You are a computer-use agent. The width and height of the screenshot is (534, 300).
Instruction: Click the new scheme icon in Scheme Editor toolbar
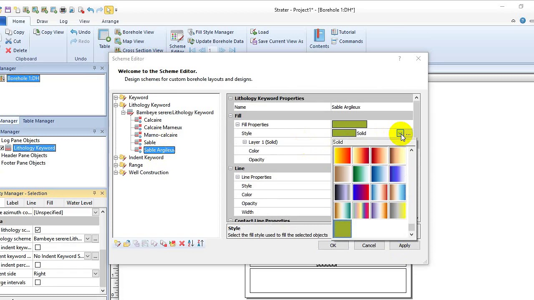pos(118,243)
